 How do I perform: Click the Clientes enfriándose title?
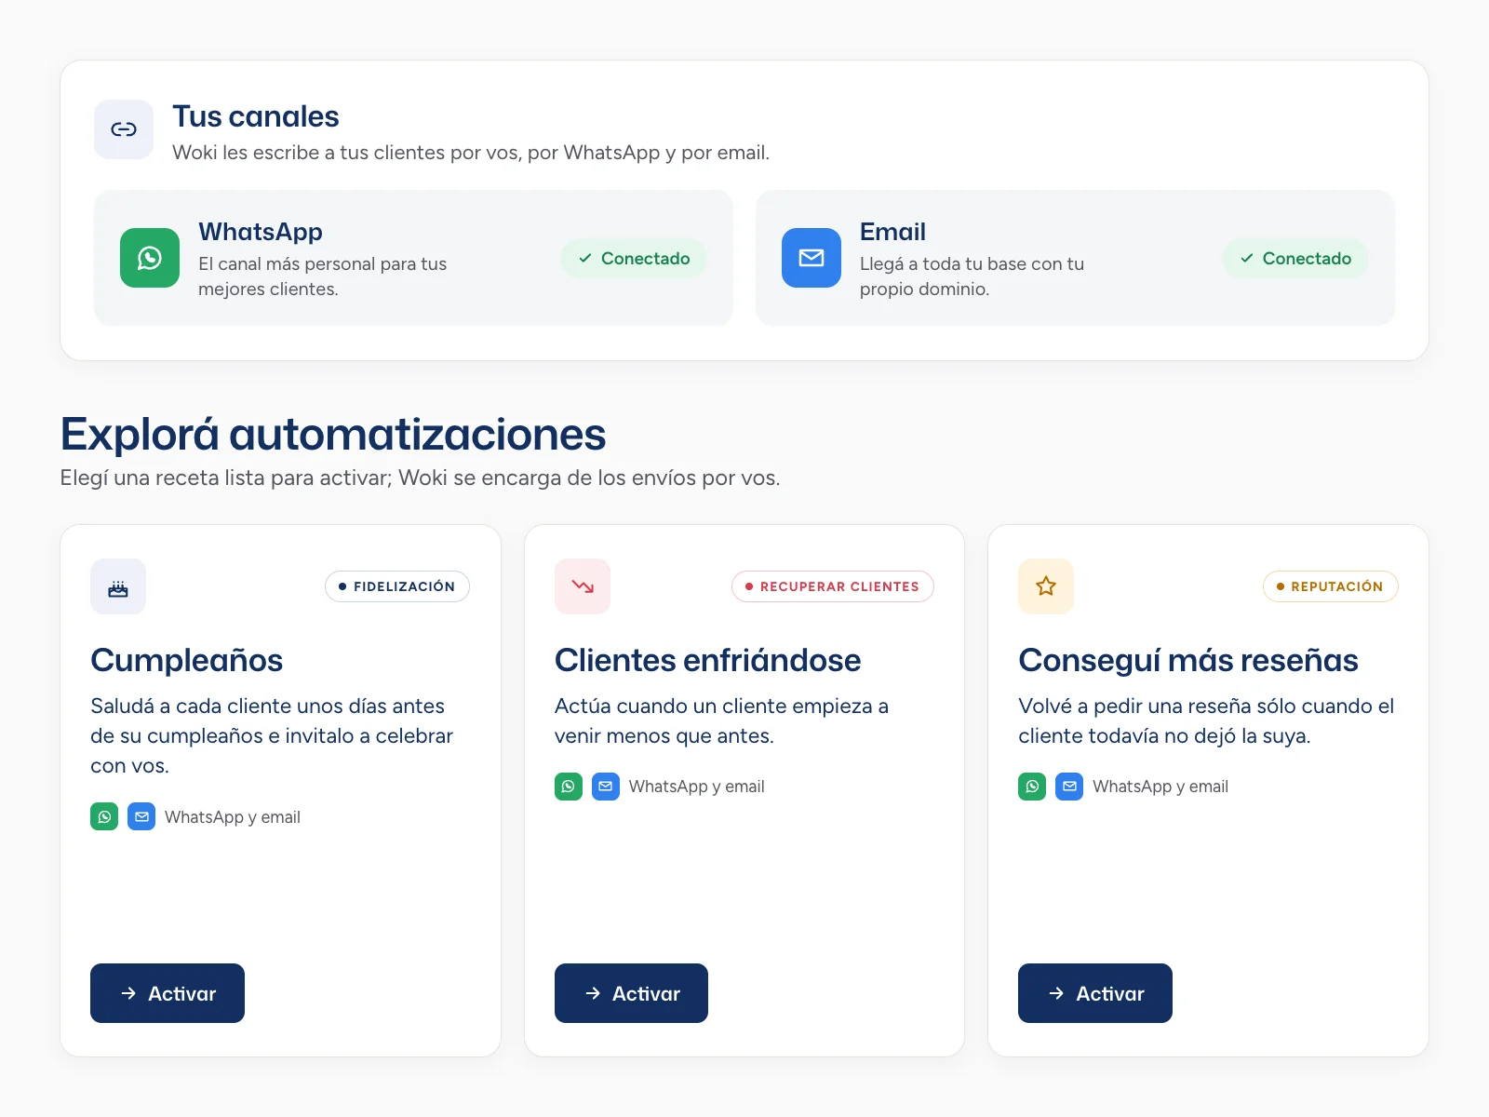coord(708,660)
